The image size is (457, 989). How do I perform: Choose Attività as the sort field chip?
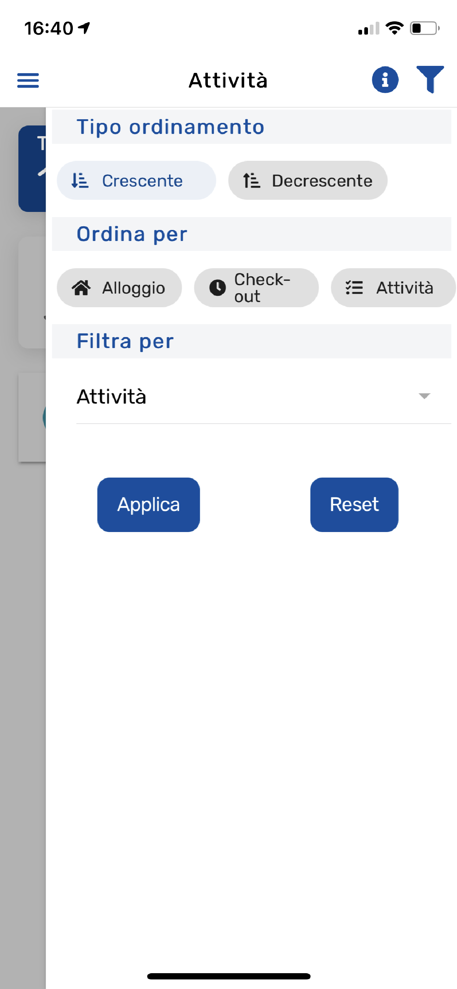pyautogui.click(x=393, y=288)
